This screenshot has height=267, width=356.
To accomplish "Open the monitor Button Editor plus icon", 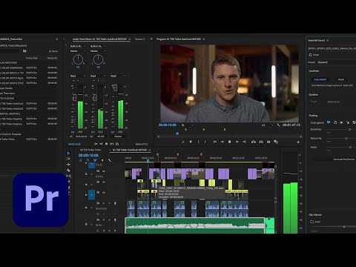I will tap(298, 142).
